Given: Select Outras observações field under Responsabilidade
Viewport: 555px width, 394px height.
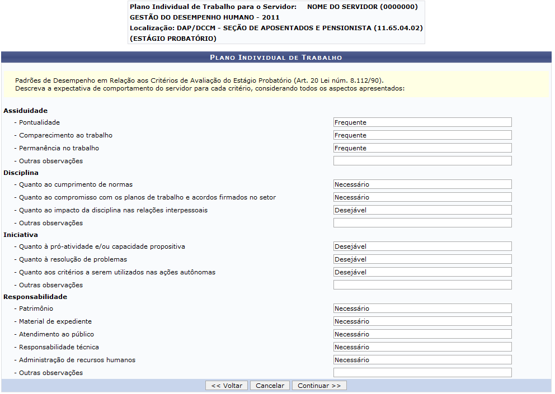Looking at the screenshot, I should (x=422, y=372).
